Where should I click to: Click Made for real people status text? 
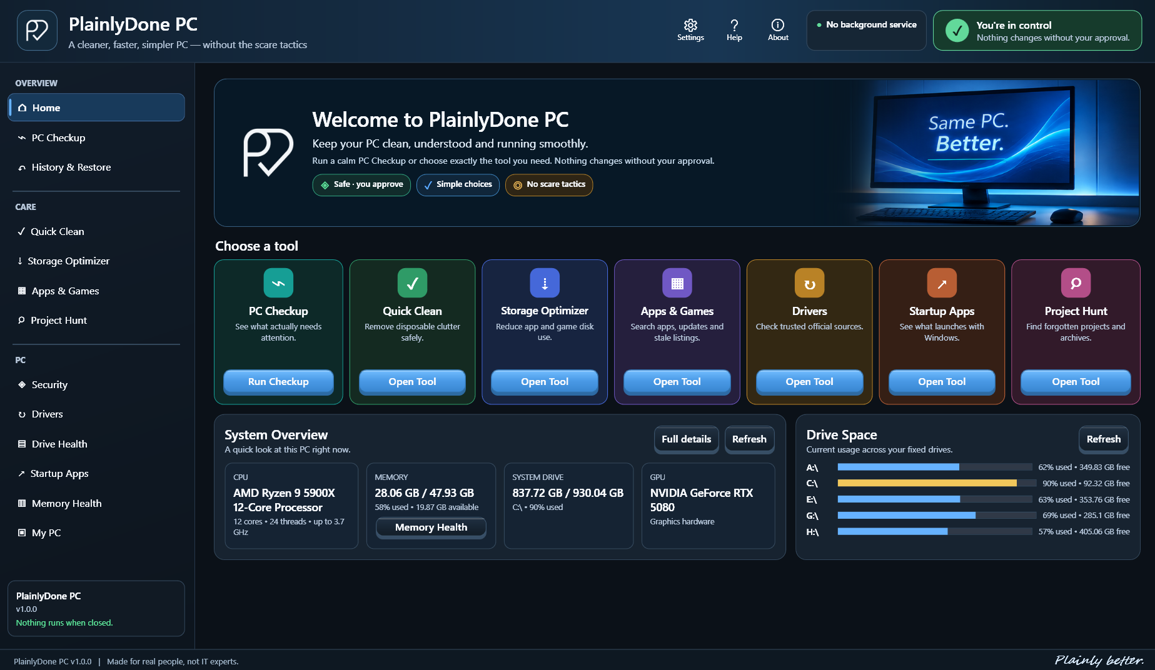[173, 661]
